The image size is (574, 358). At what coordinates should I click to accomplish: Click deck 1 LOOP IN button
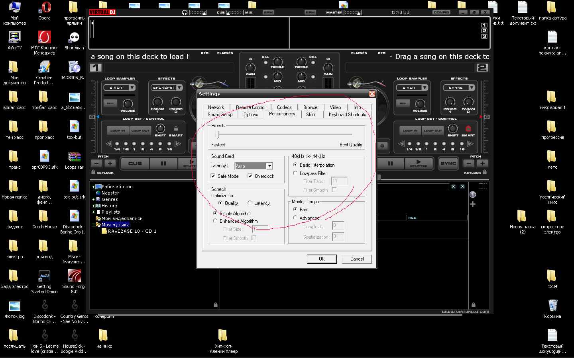click(118, 130)
